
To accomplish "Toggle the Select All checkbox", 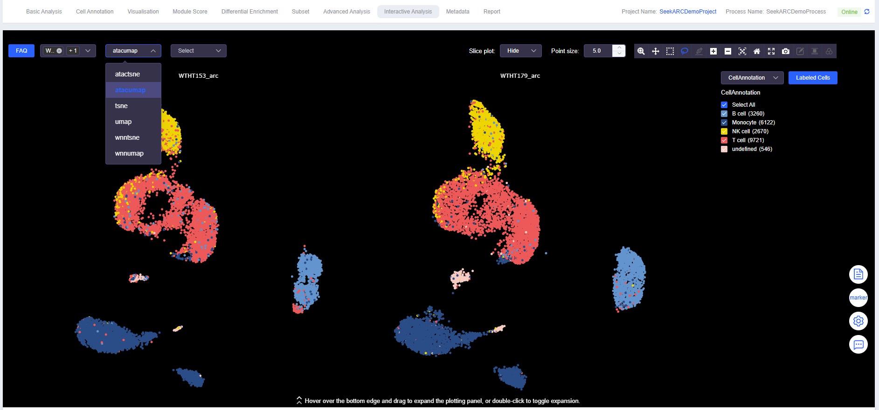I will (724, 105).
